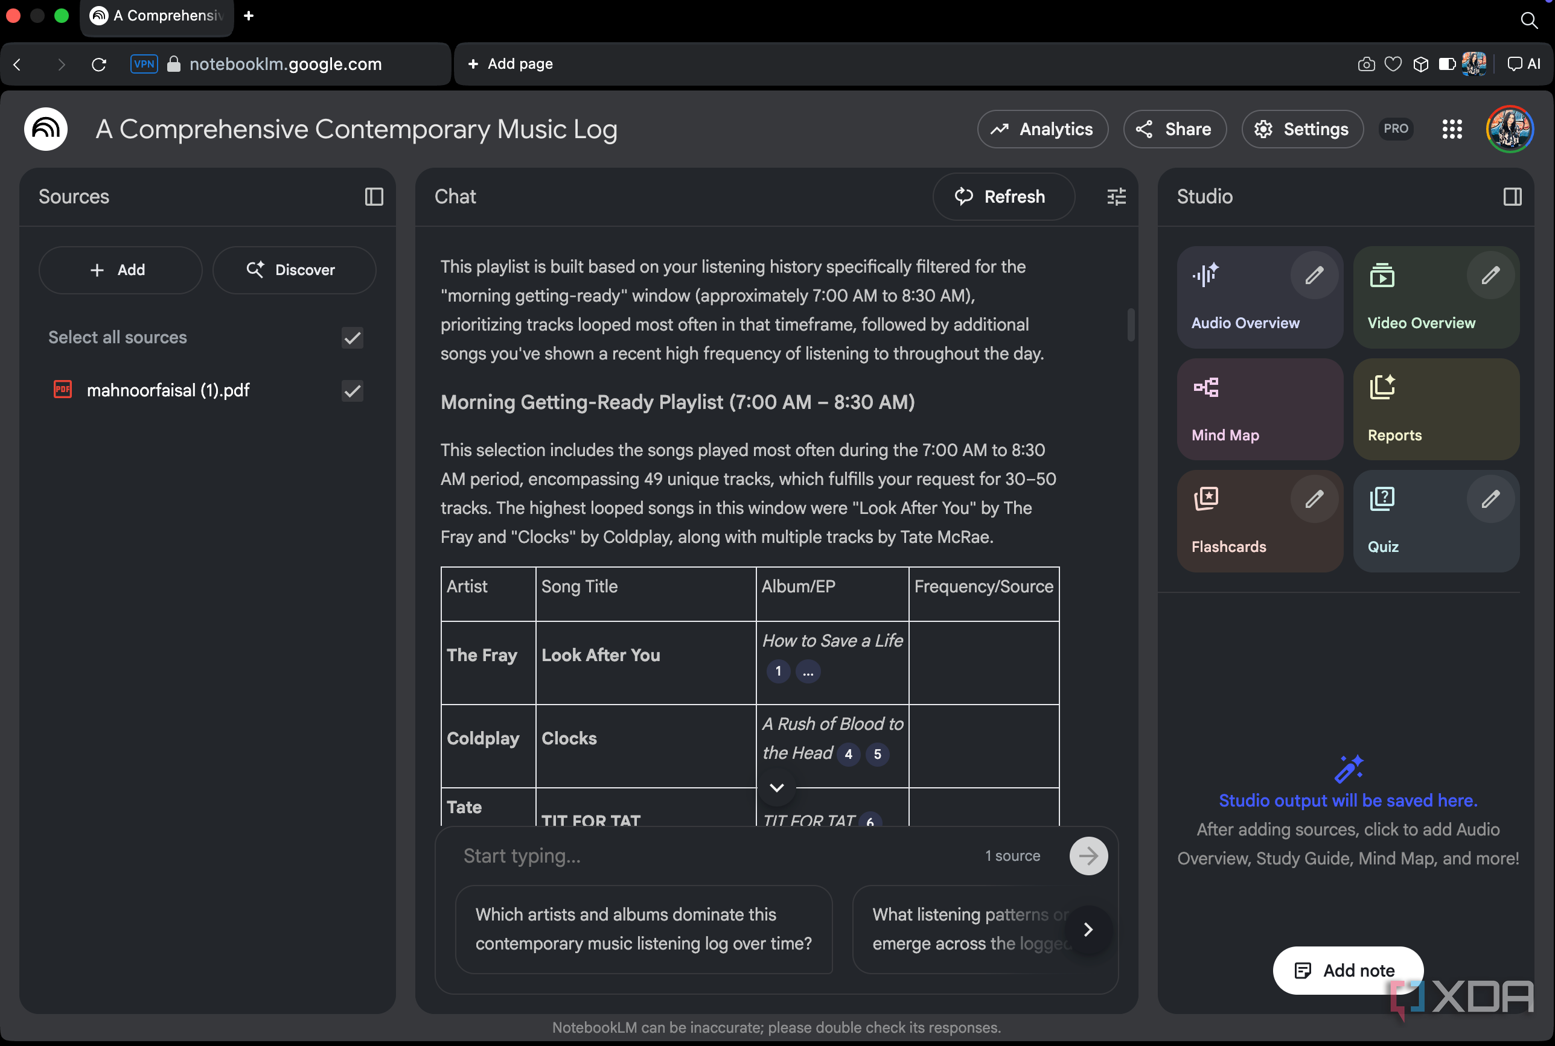The width and height of the screenshot is (1555, 1046).
Task: Open new browser tab with plus
Action: [x=249, y=15]
